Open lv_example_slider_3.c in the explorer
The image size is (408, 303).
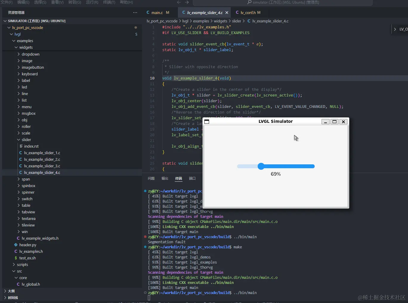(x=42, y=166)
